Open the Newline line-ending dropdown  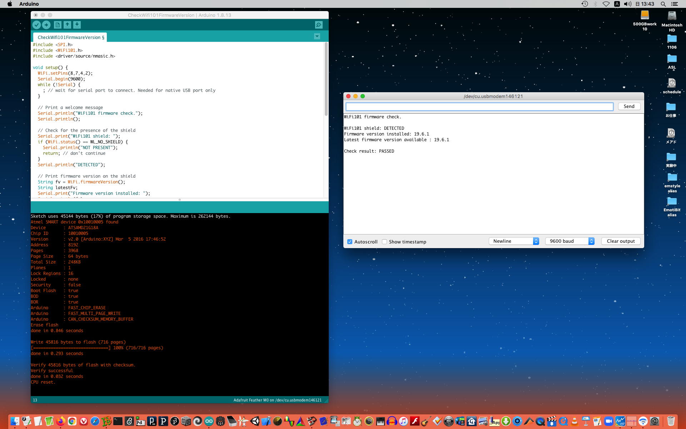pyautogui.click(x=514, y=241)
